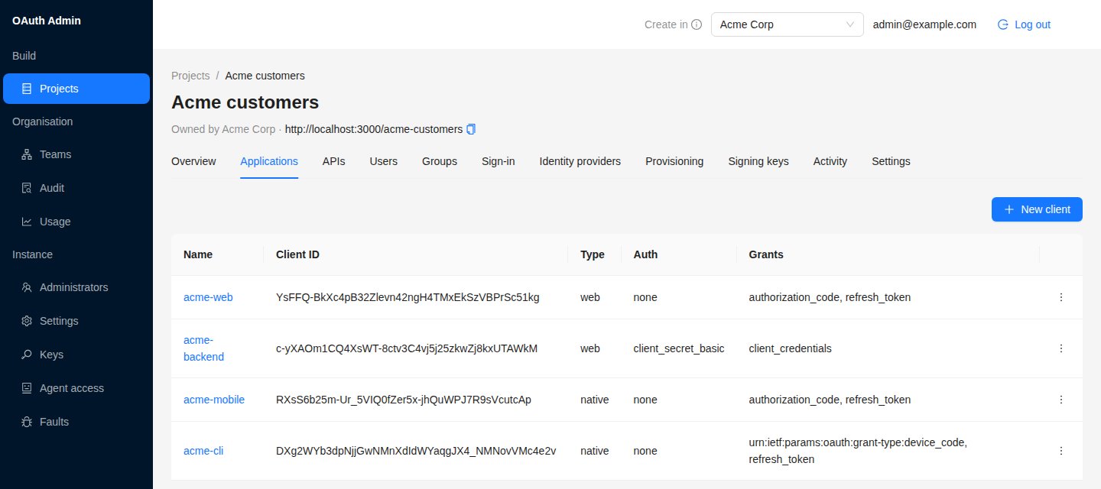Open the Users tab
The image size is (1101, 489).
click(x=384, y=161)
